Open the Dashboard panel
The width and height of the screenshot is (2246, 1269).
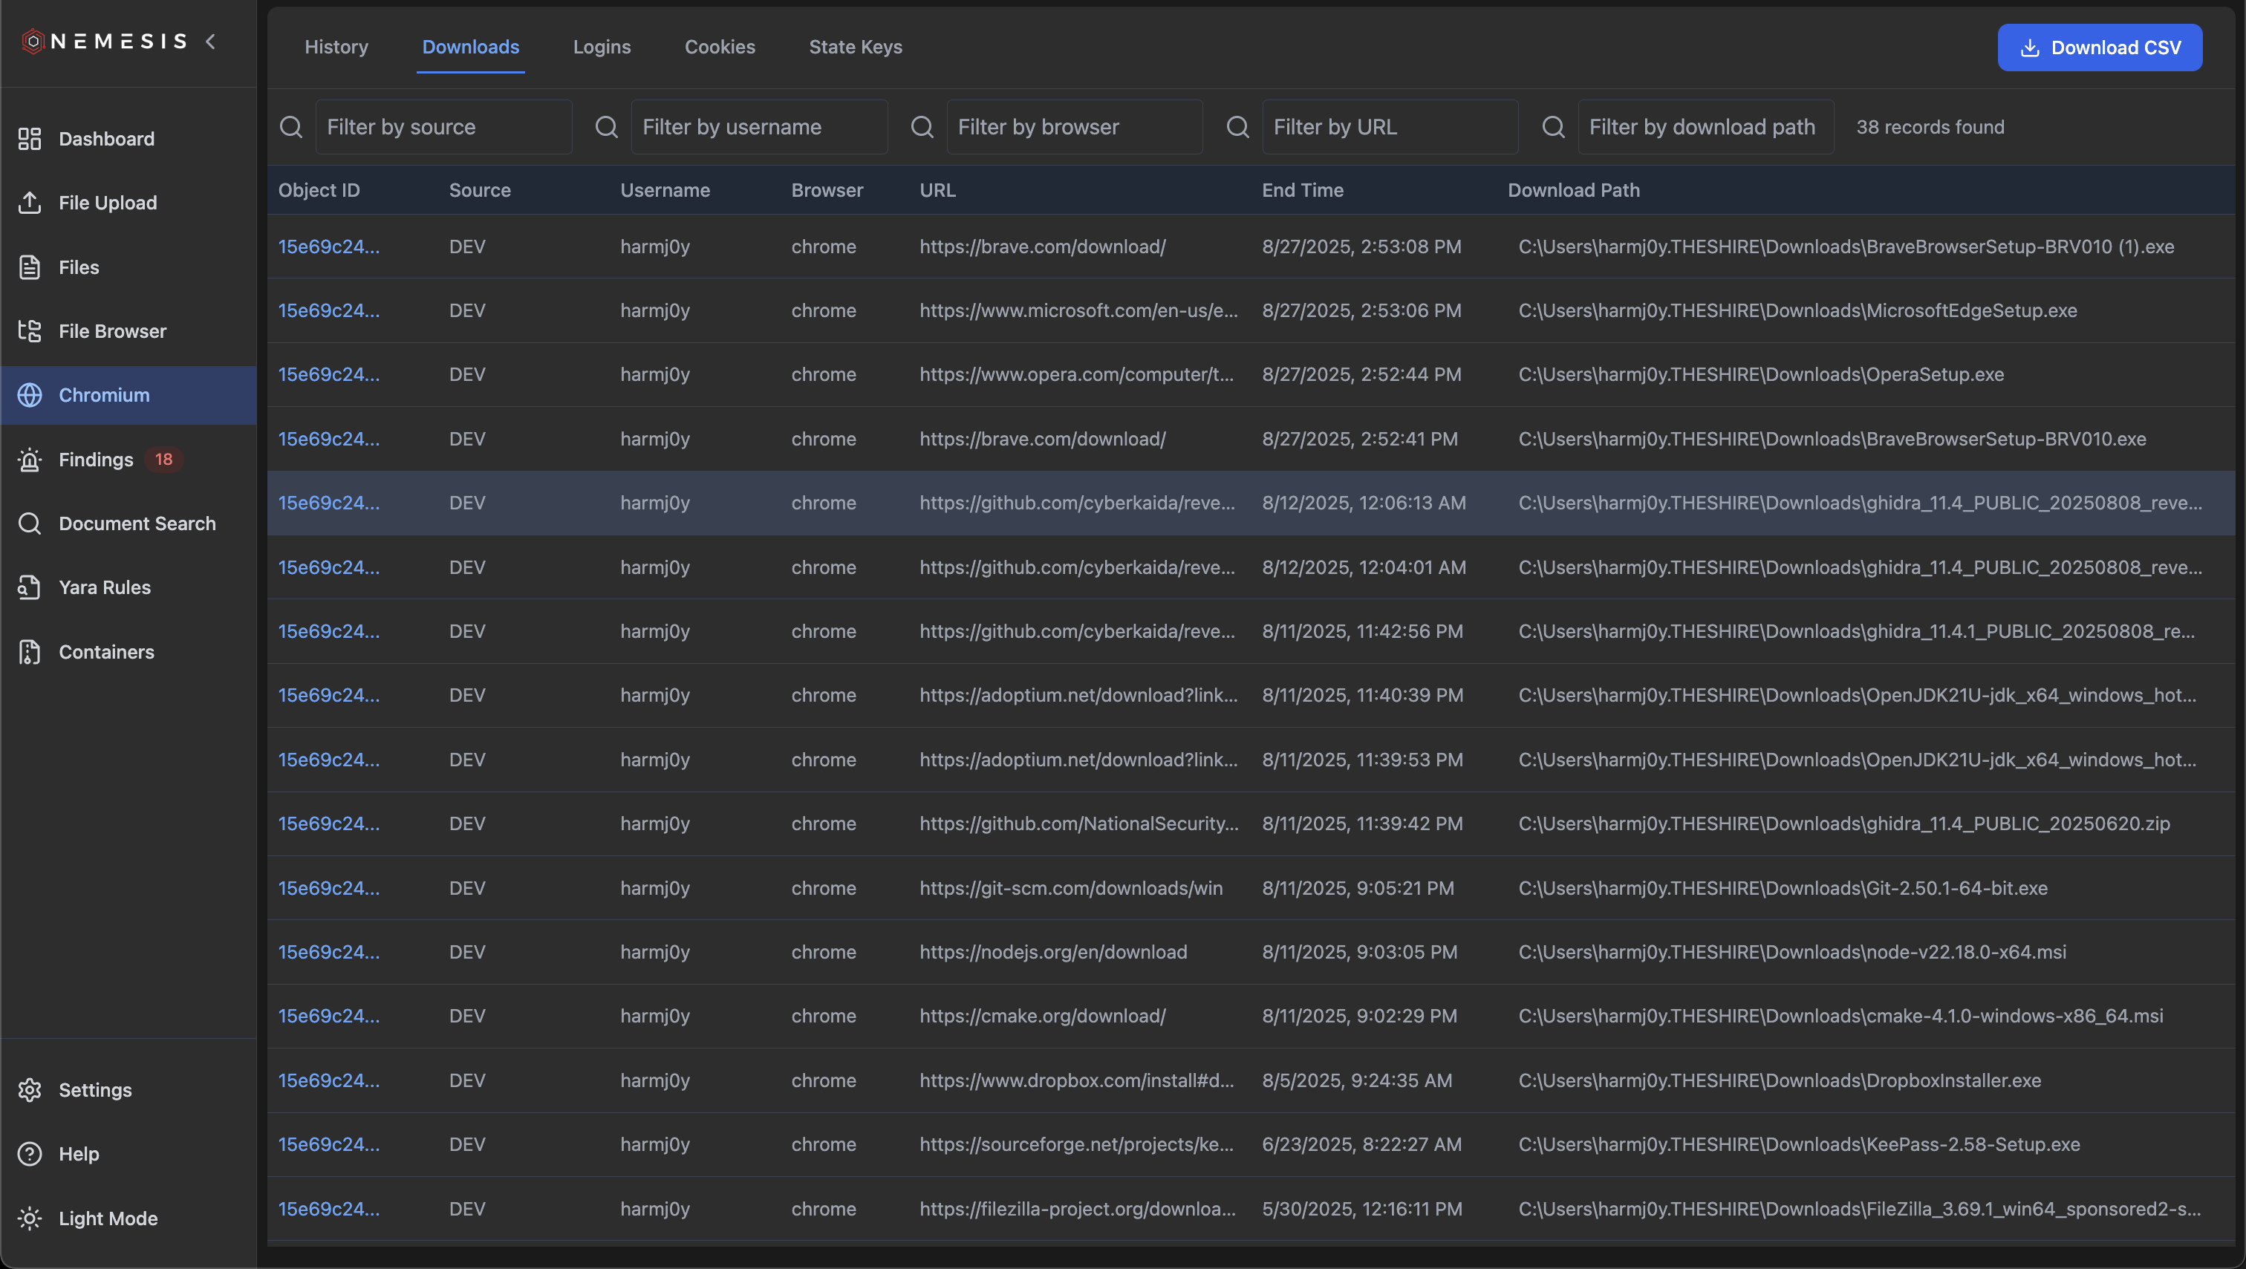pyautogui.click(x=105, y=139)
